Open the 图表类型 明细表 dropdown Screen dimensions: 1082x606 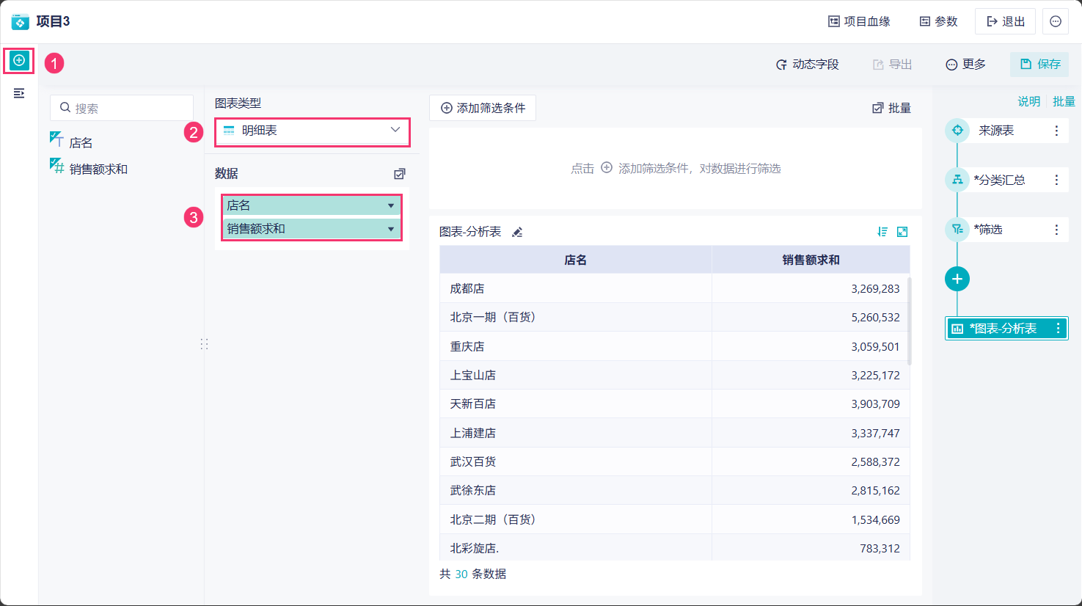tap(312, 131)
